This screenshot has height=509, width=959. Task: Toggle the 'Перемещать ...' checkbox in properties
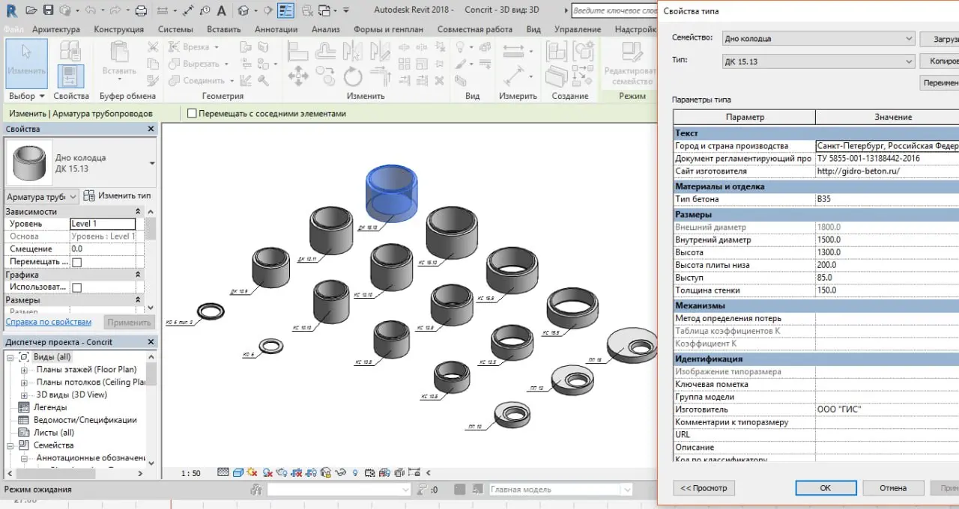pos(76,262)
